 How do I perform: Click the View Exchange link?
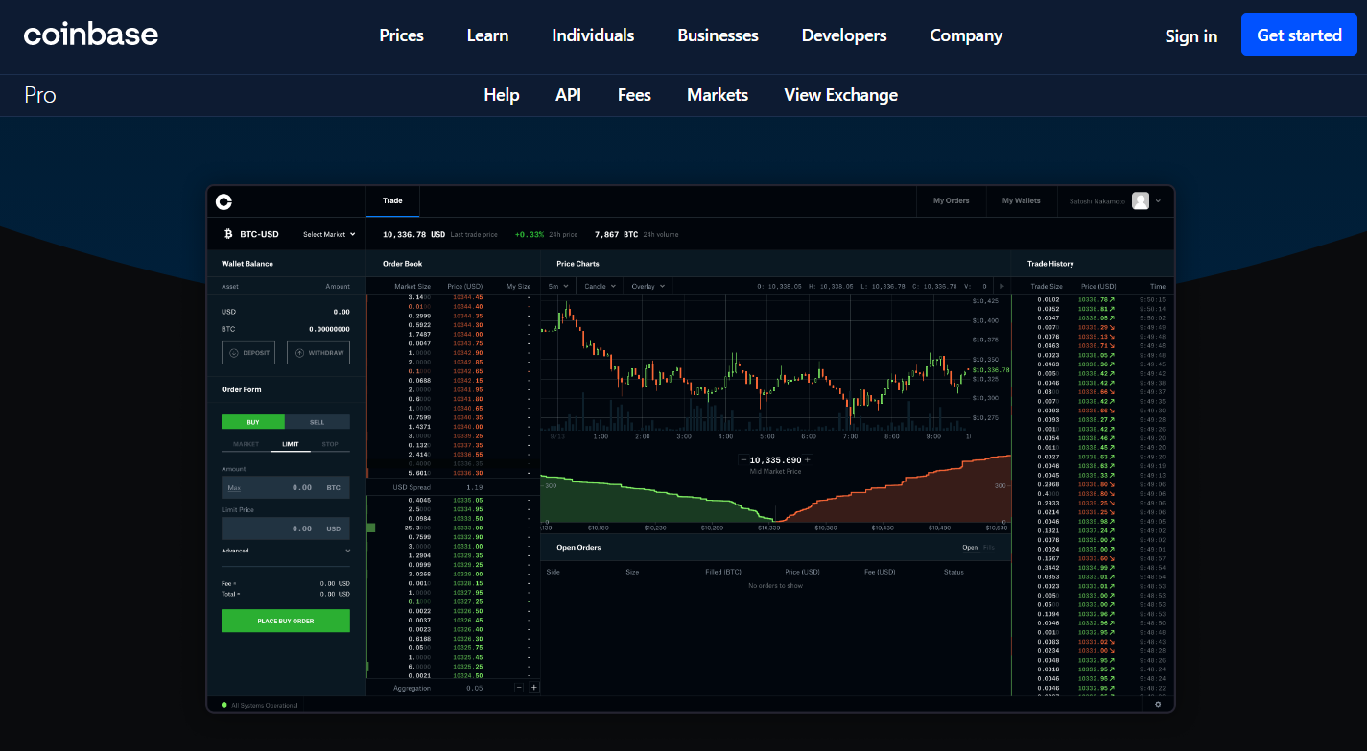click(841, 95)
